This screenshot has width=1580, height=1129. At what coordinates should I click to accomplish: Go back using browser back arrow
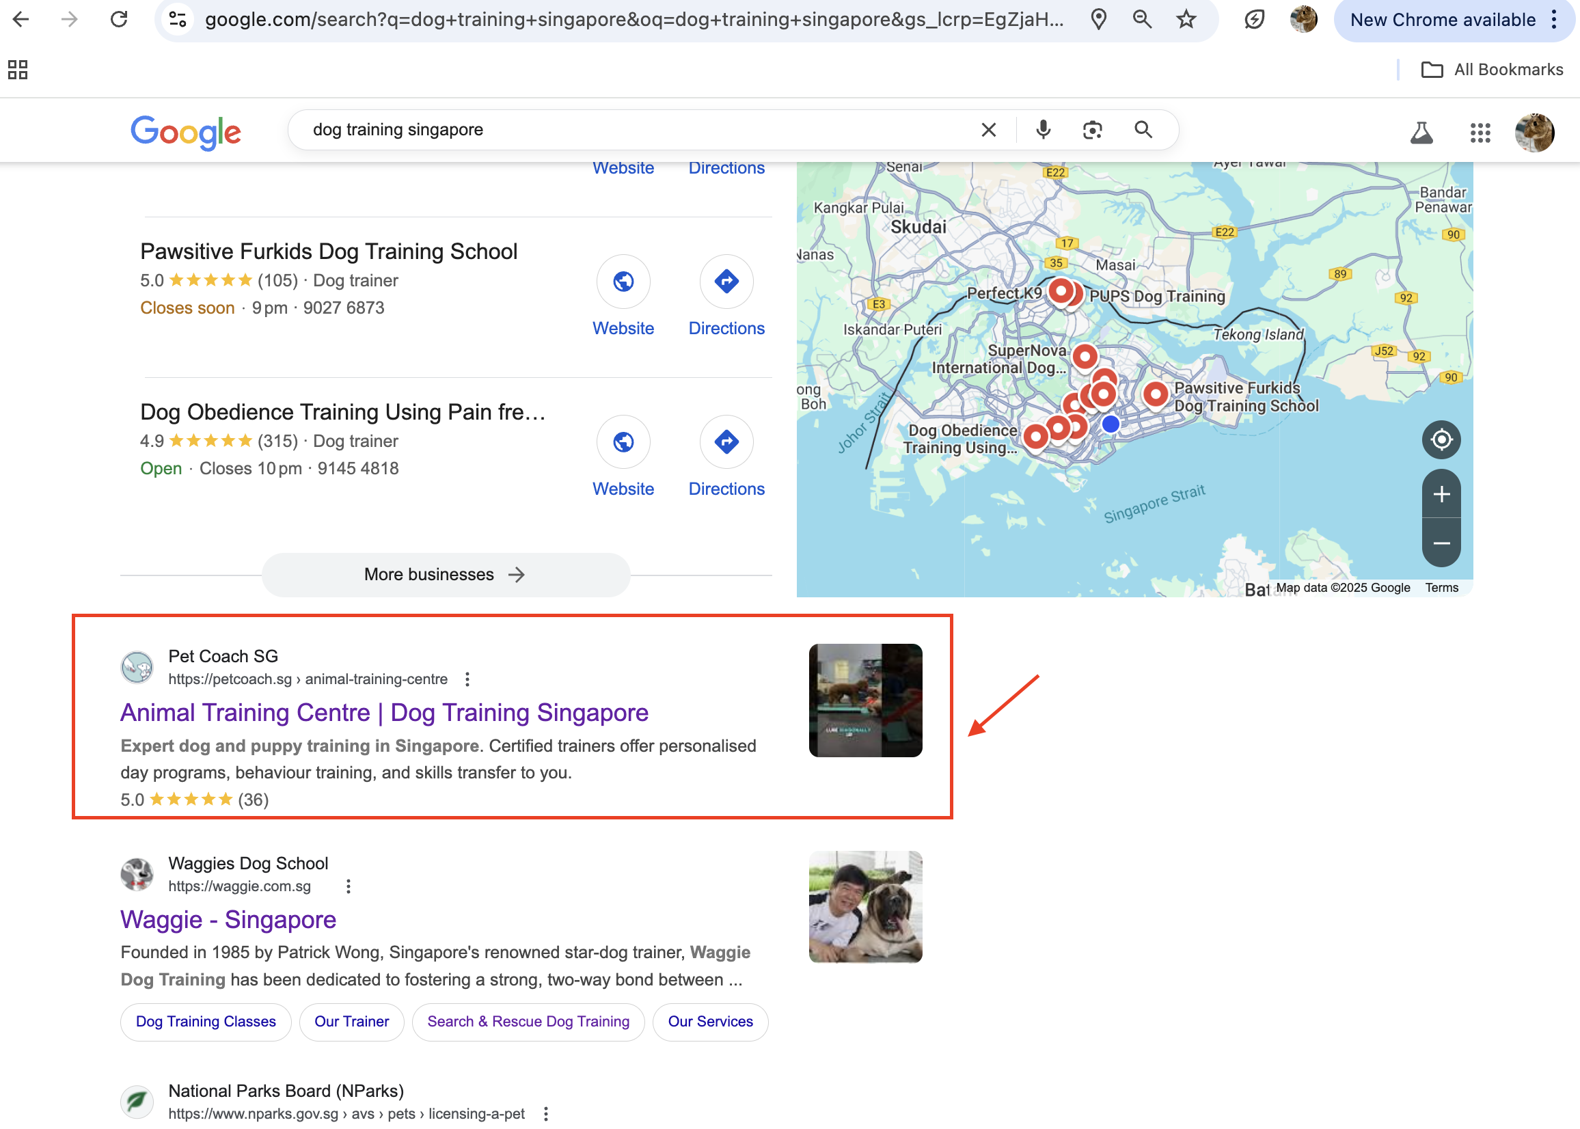click(21, 18)
